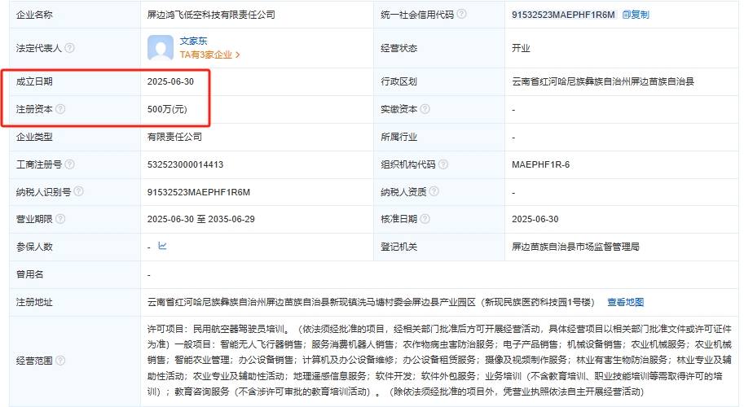Image resolution: width=744 pixels, height=407 pixels.
Task: Click the 经营状态 field label
Action: tap(398, 48)
